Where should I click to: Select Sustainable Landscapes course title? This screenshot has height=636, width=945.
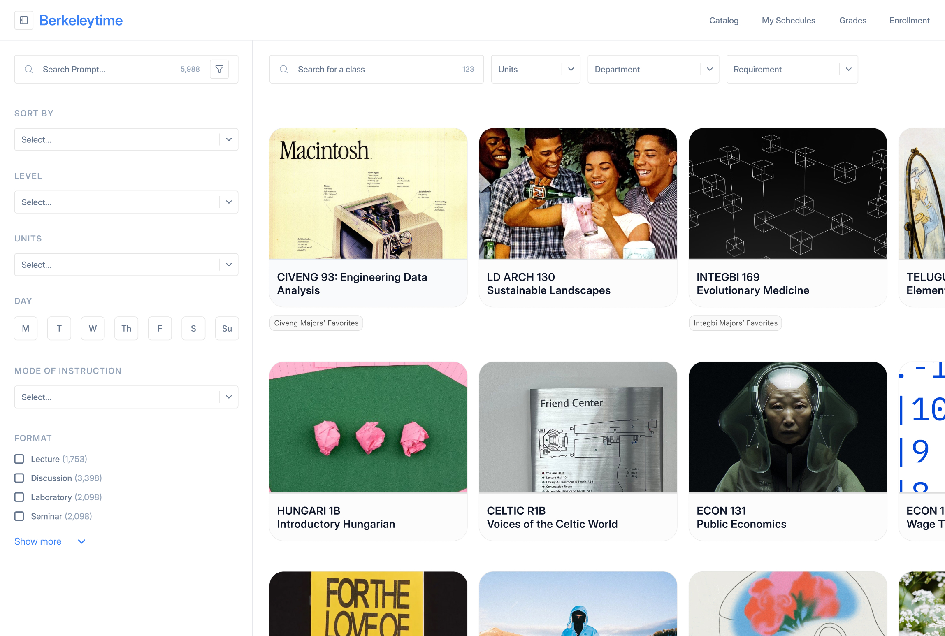click(548, 290)
